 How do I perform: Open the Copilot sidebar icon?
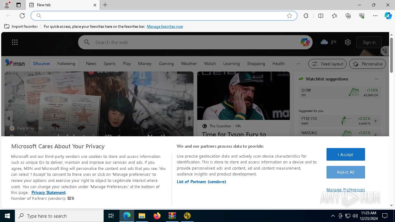(x=388, y=16)
